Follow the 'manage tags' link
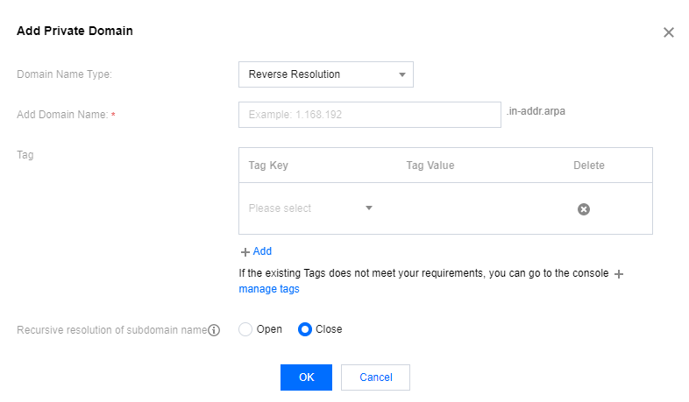The width and height of the screenshot is (689, 402). coord(269,289)
